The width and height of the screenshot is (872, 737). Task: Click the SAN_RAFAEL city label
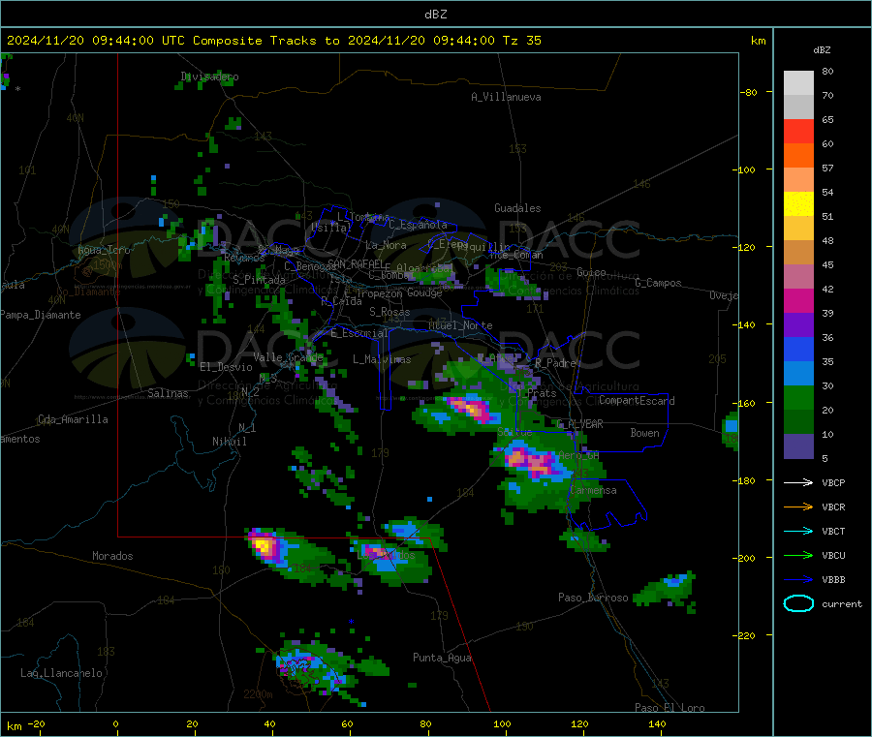[x=355, y=263]
